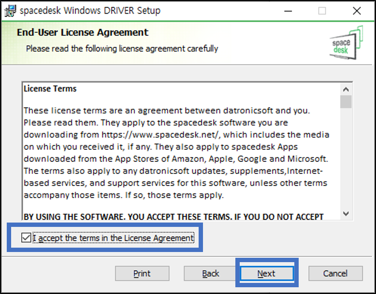Viewport: 376px width, 294px height.
Task: Click the Print button
Action: coord(142,273)
